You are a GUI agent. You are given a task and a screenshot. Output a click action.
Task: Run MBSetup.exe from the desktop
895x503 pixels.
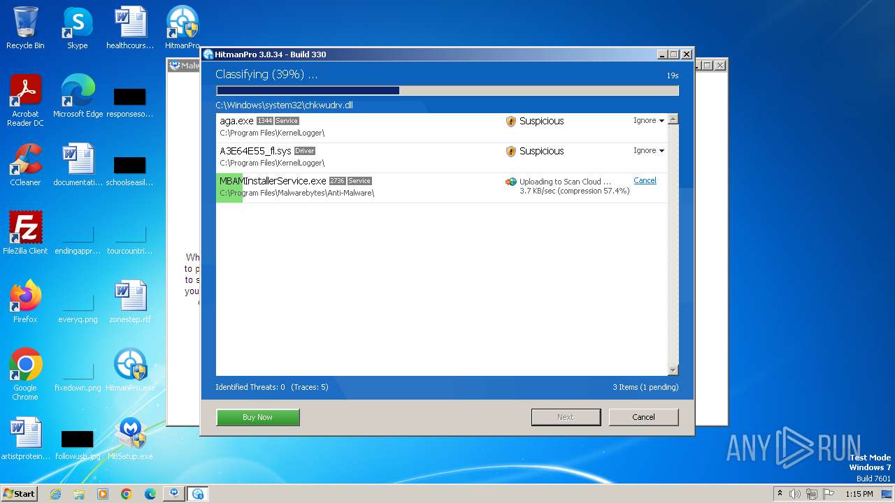click(130, 439)
